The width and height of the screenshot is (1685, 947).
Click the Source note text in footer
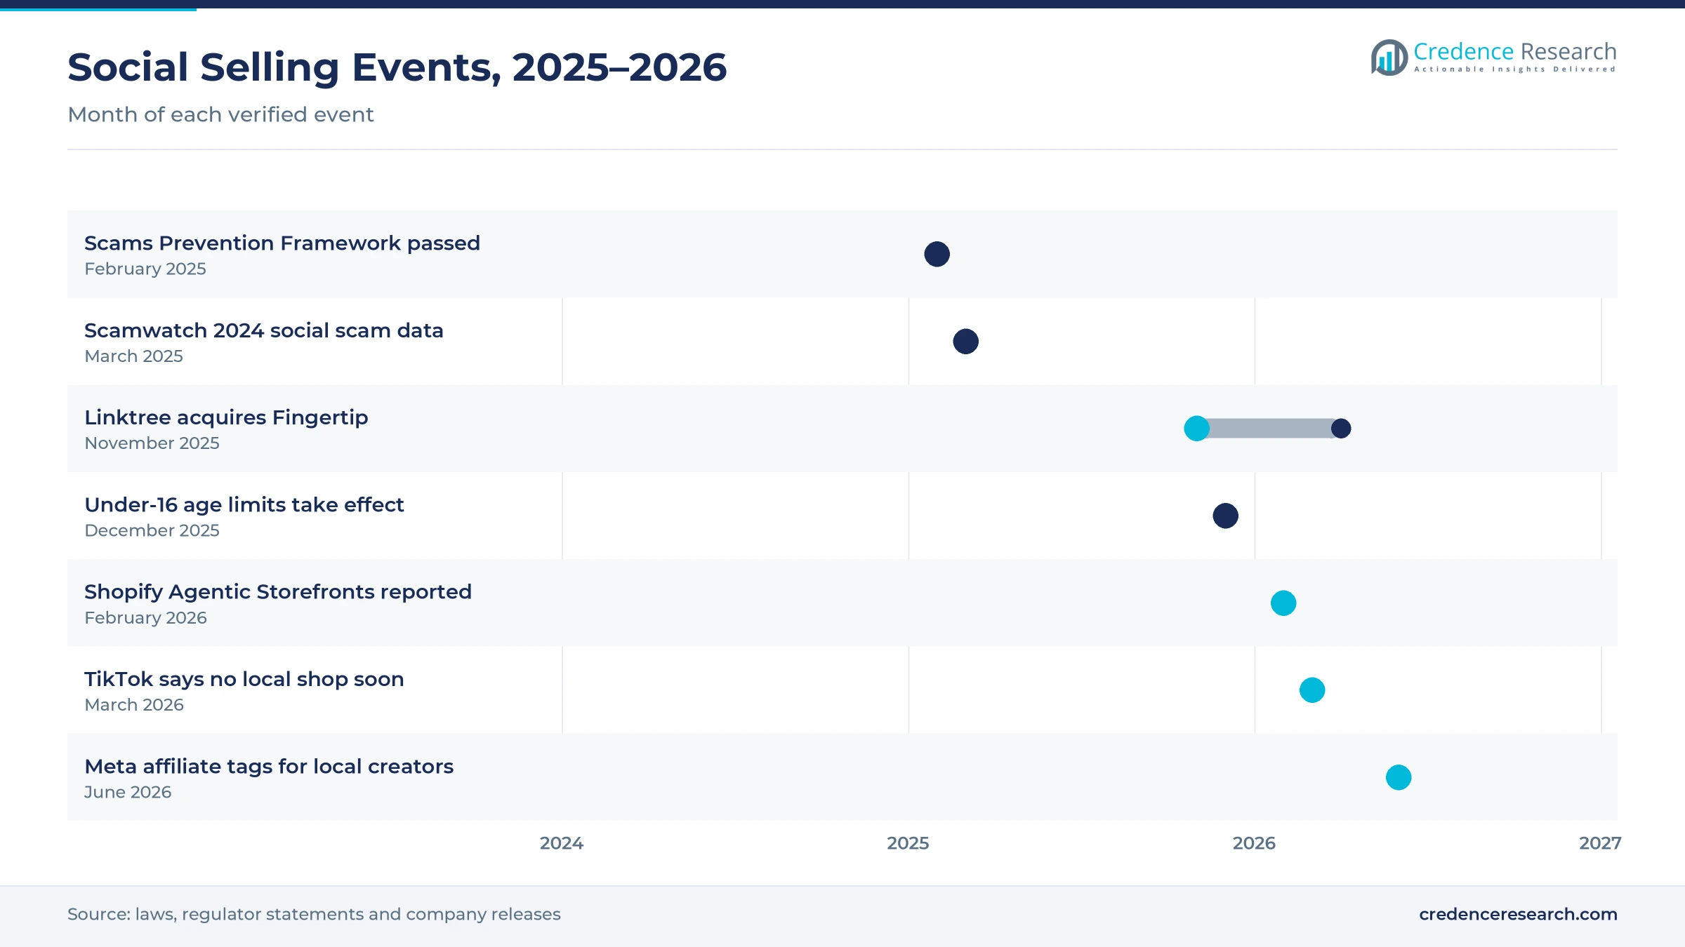(314, 914)
